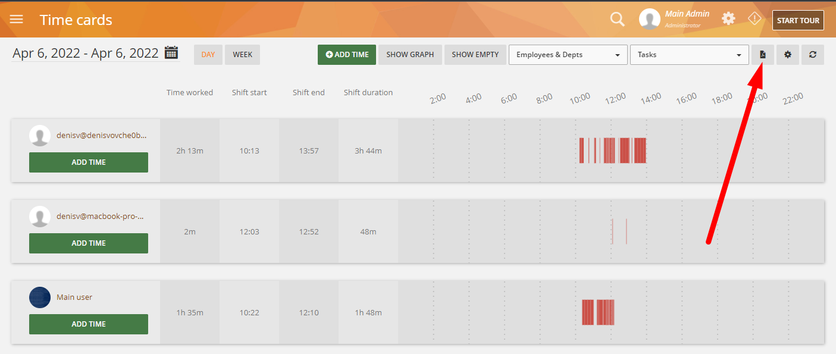Viewport: 836px width, 354px height.
Task: Click the date range field
Action: click(x=86, y=54)
